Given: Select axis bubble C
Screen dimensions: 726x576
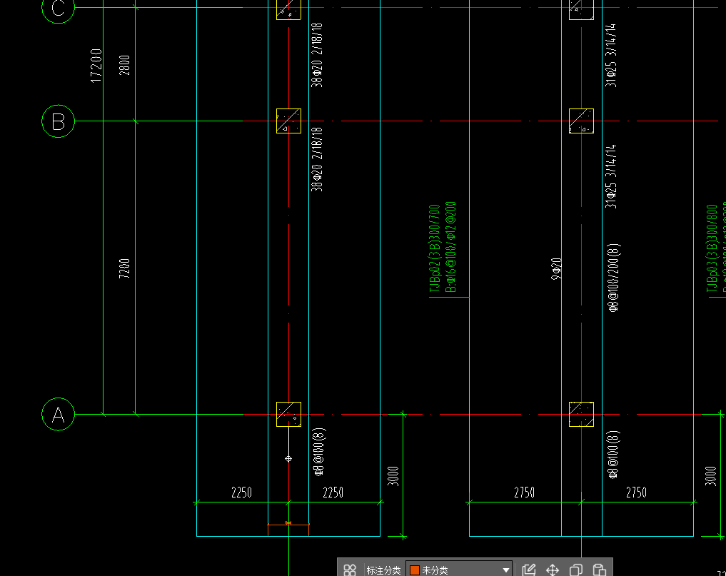Looking at the screenshot, I should pos(59,7).
